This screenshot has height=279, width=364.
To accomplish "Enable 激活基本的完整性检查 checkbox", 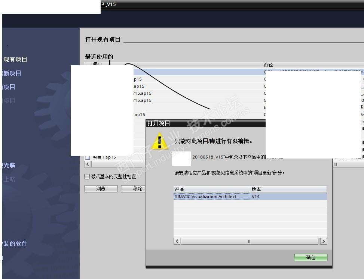I will (x=87, y=177).
